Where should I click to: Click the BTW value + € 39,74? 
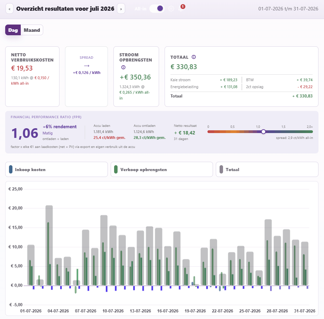point(305,80)
